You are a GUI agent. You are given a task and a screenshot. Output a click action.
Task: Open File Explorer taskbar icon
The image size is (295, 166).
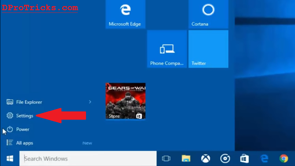186,158
